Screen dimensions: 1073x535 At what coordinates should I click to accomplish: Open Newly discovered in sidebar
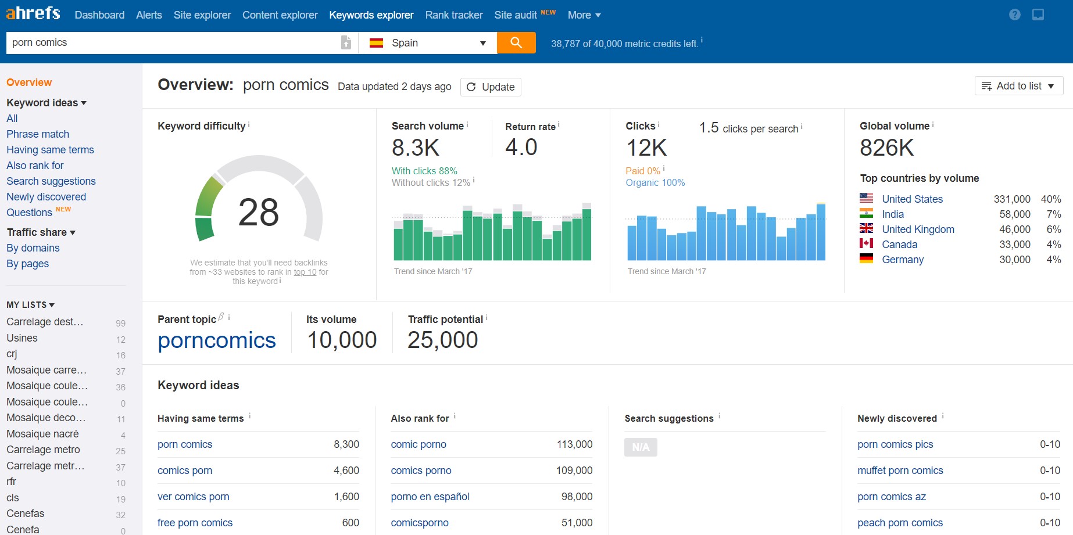click(x=46, y=197)
